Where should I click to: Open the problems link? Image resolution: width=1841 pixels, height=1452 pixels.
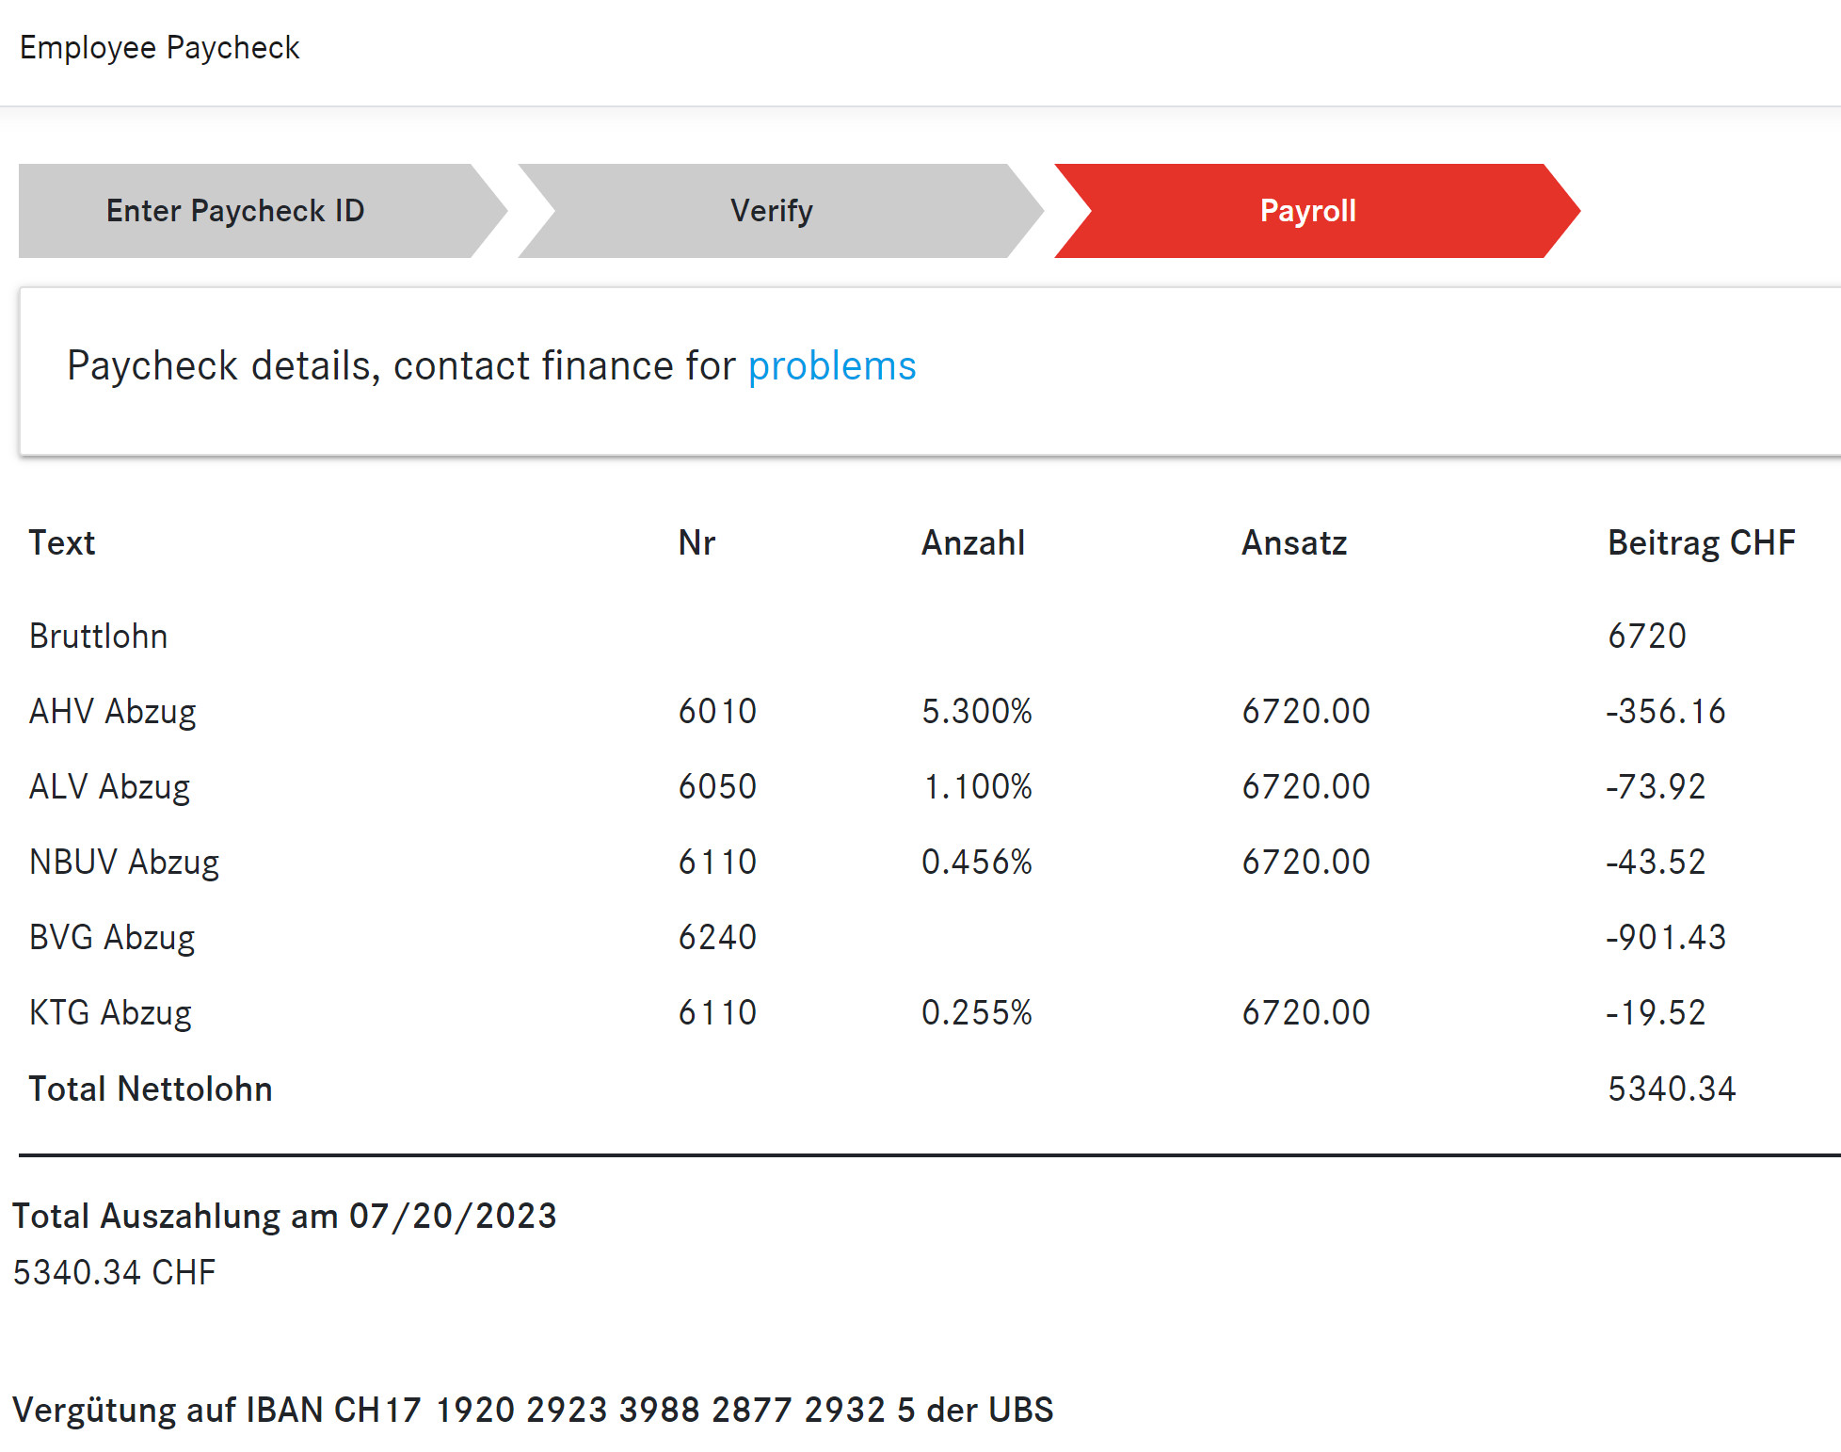[x=832, y=366]
